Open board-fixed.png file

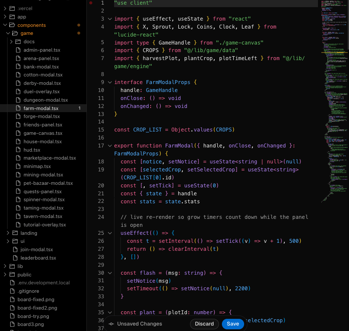pyautogui.click(x=36, y=299)
